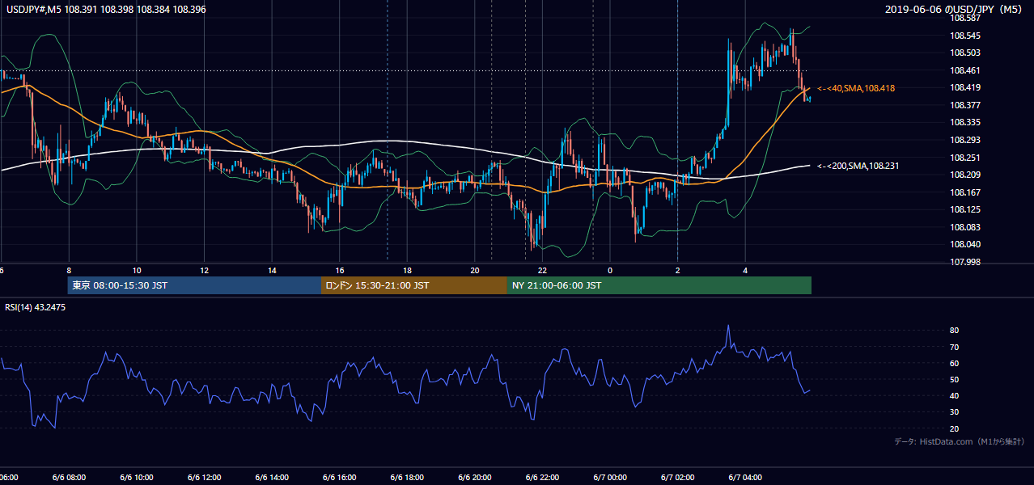Click price axis value 108.503
Screen dimensions: 1034x485
click(x=965, y=53)
